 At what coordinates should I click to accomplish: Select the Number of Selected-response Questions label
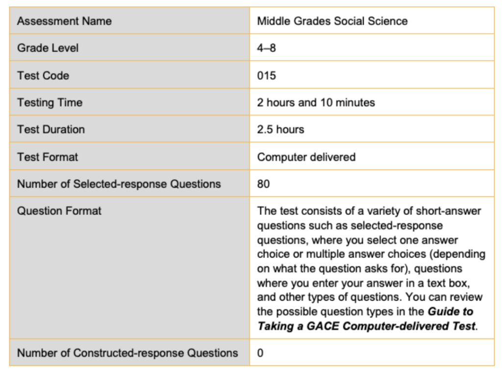coord(119,184)
